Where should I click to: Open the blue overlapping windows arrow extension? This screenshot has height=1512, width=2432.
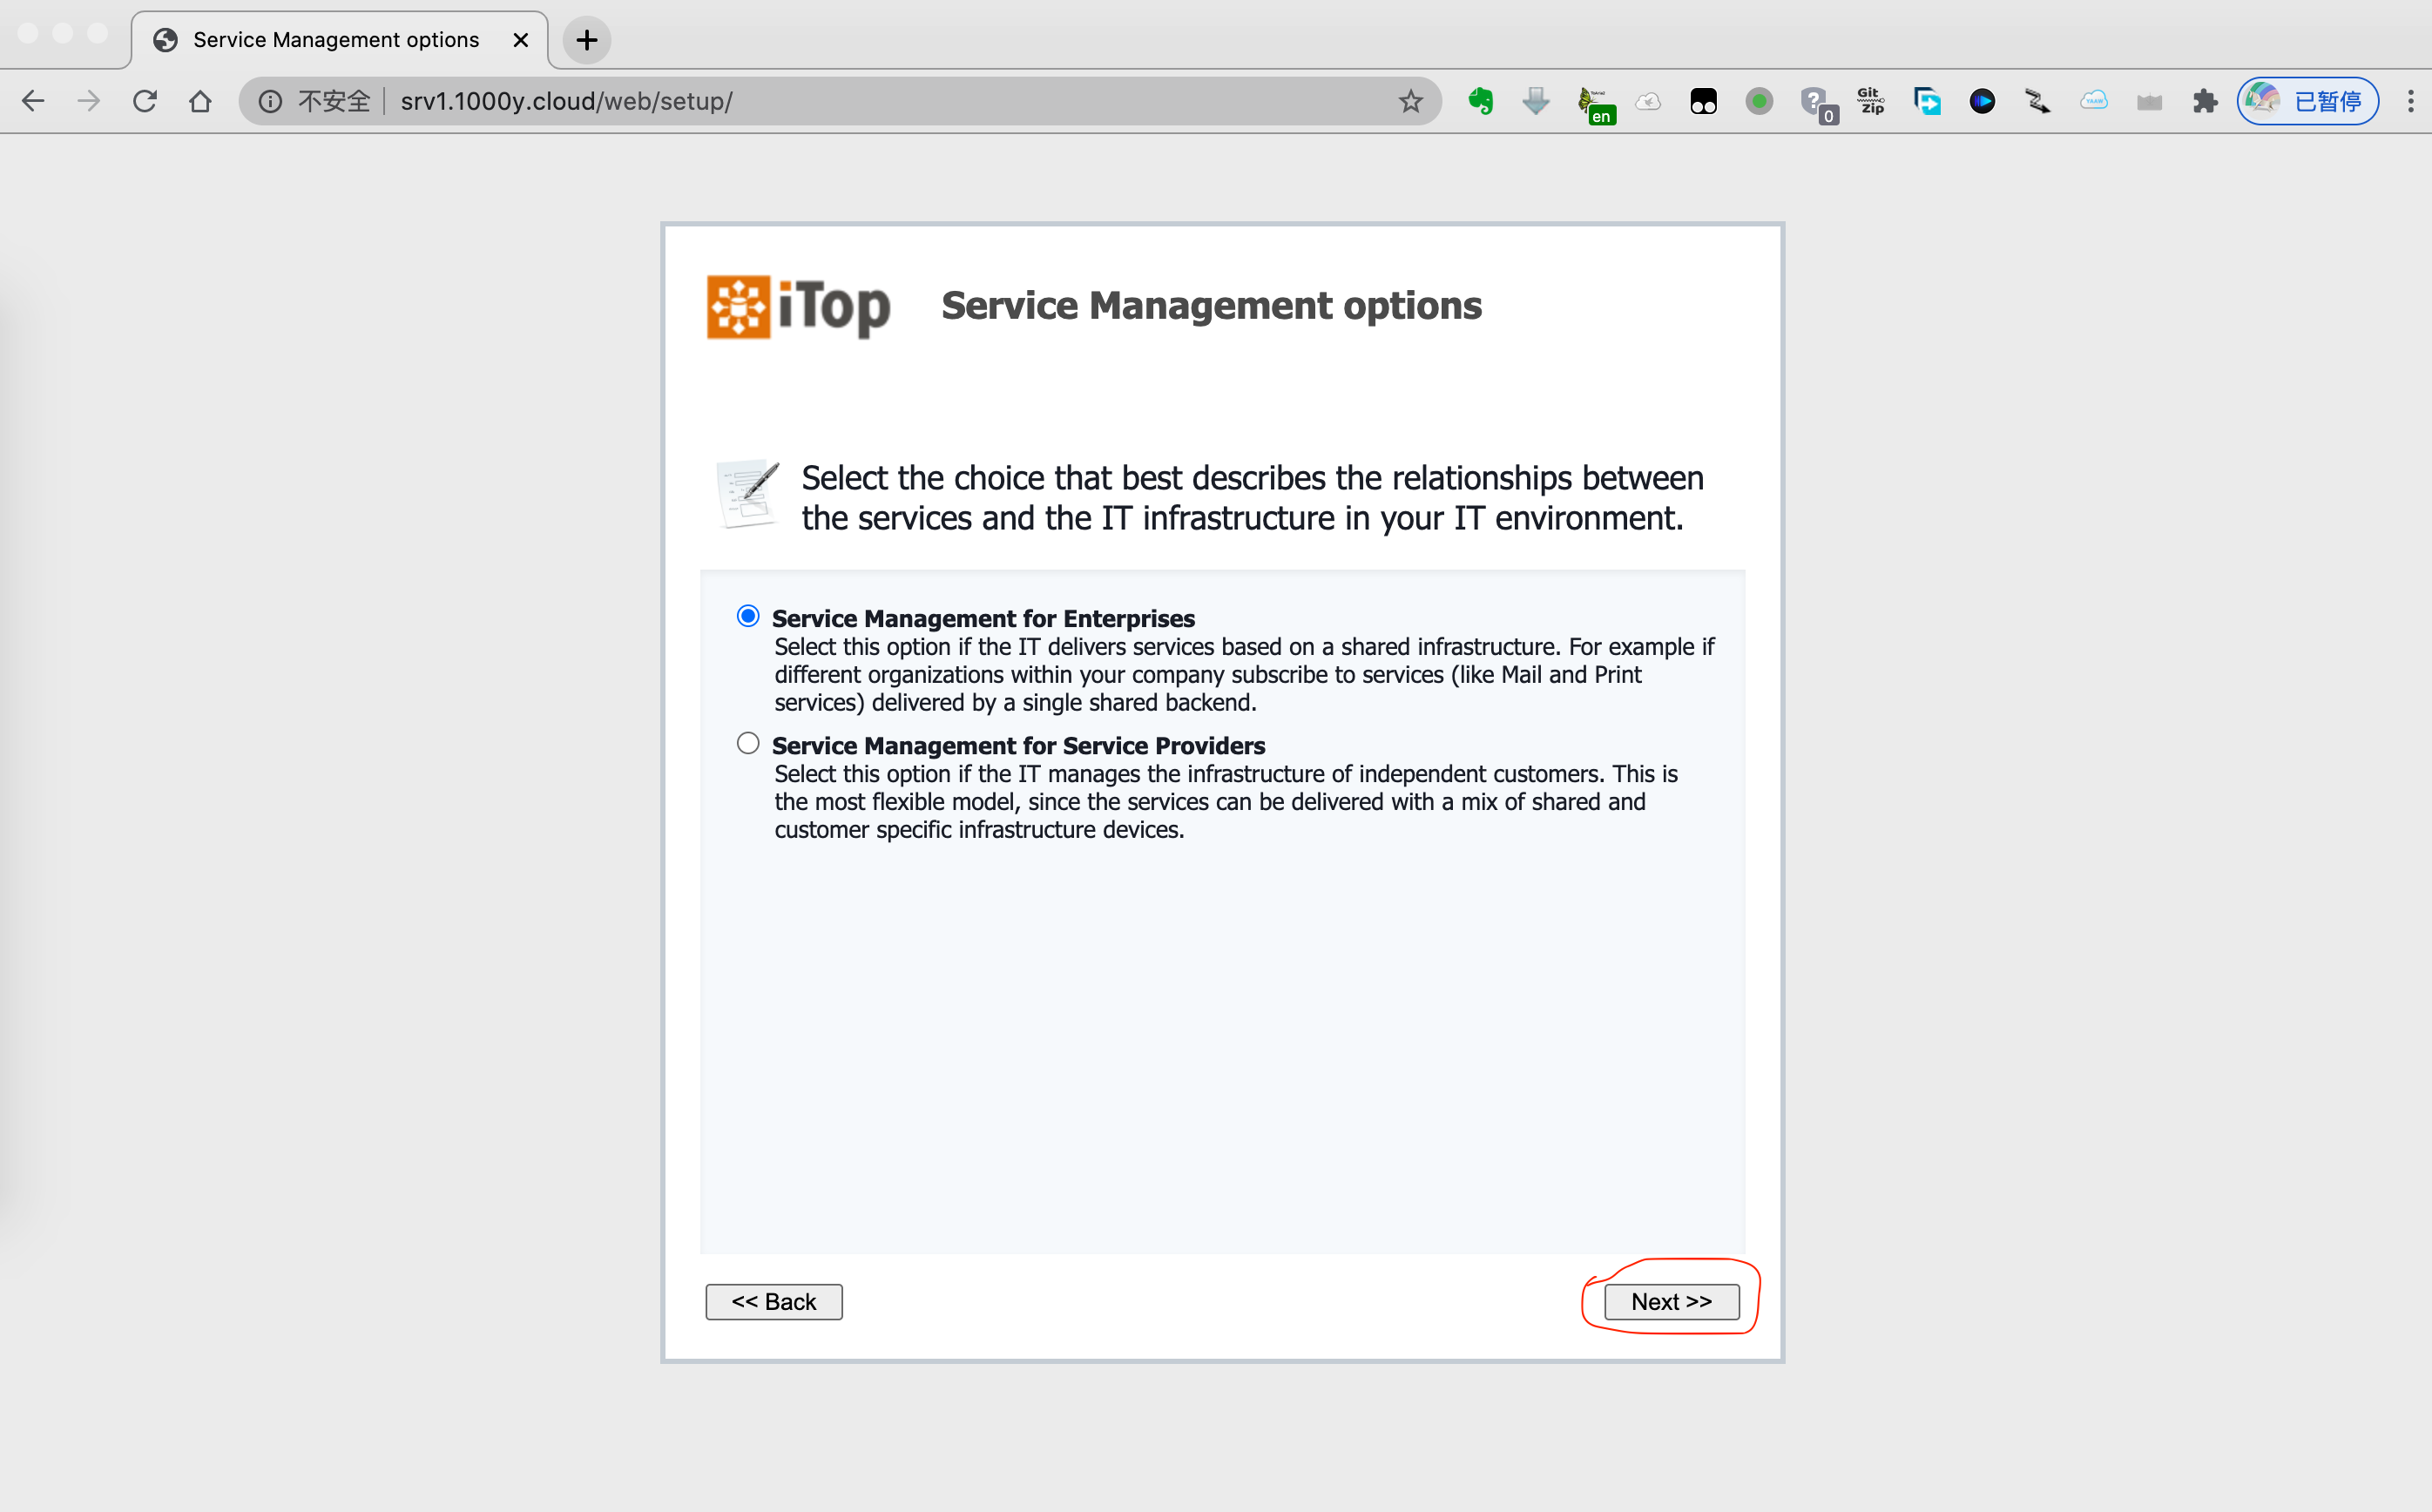(x=1926, y=101)
